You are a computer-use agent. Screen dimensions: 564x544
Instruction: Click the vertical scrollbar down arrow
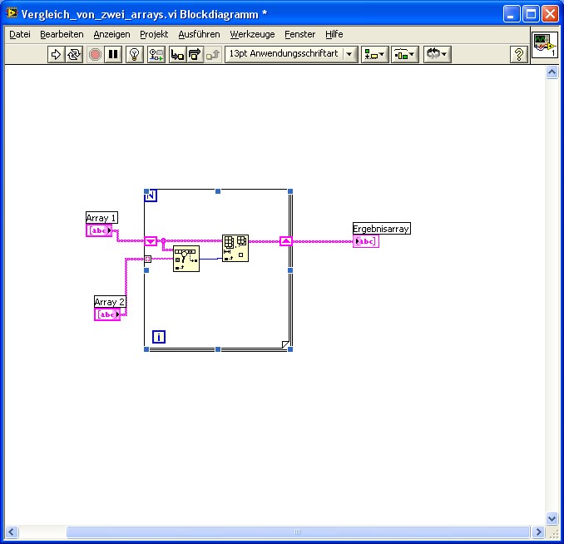[552, 518]
